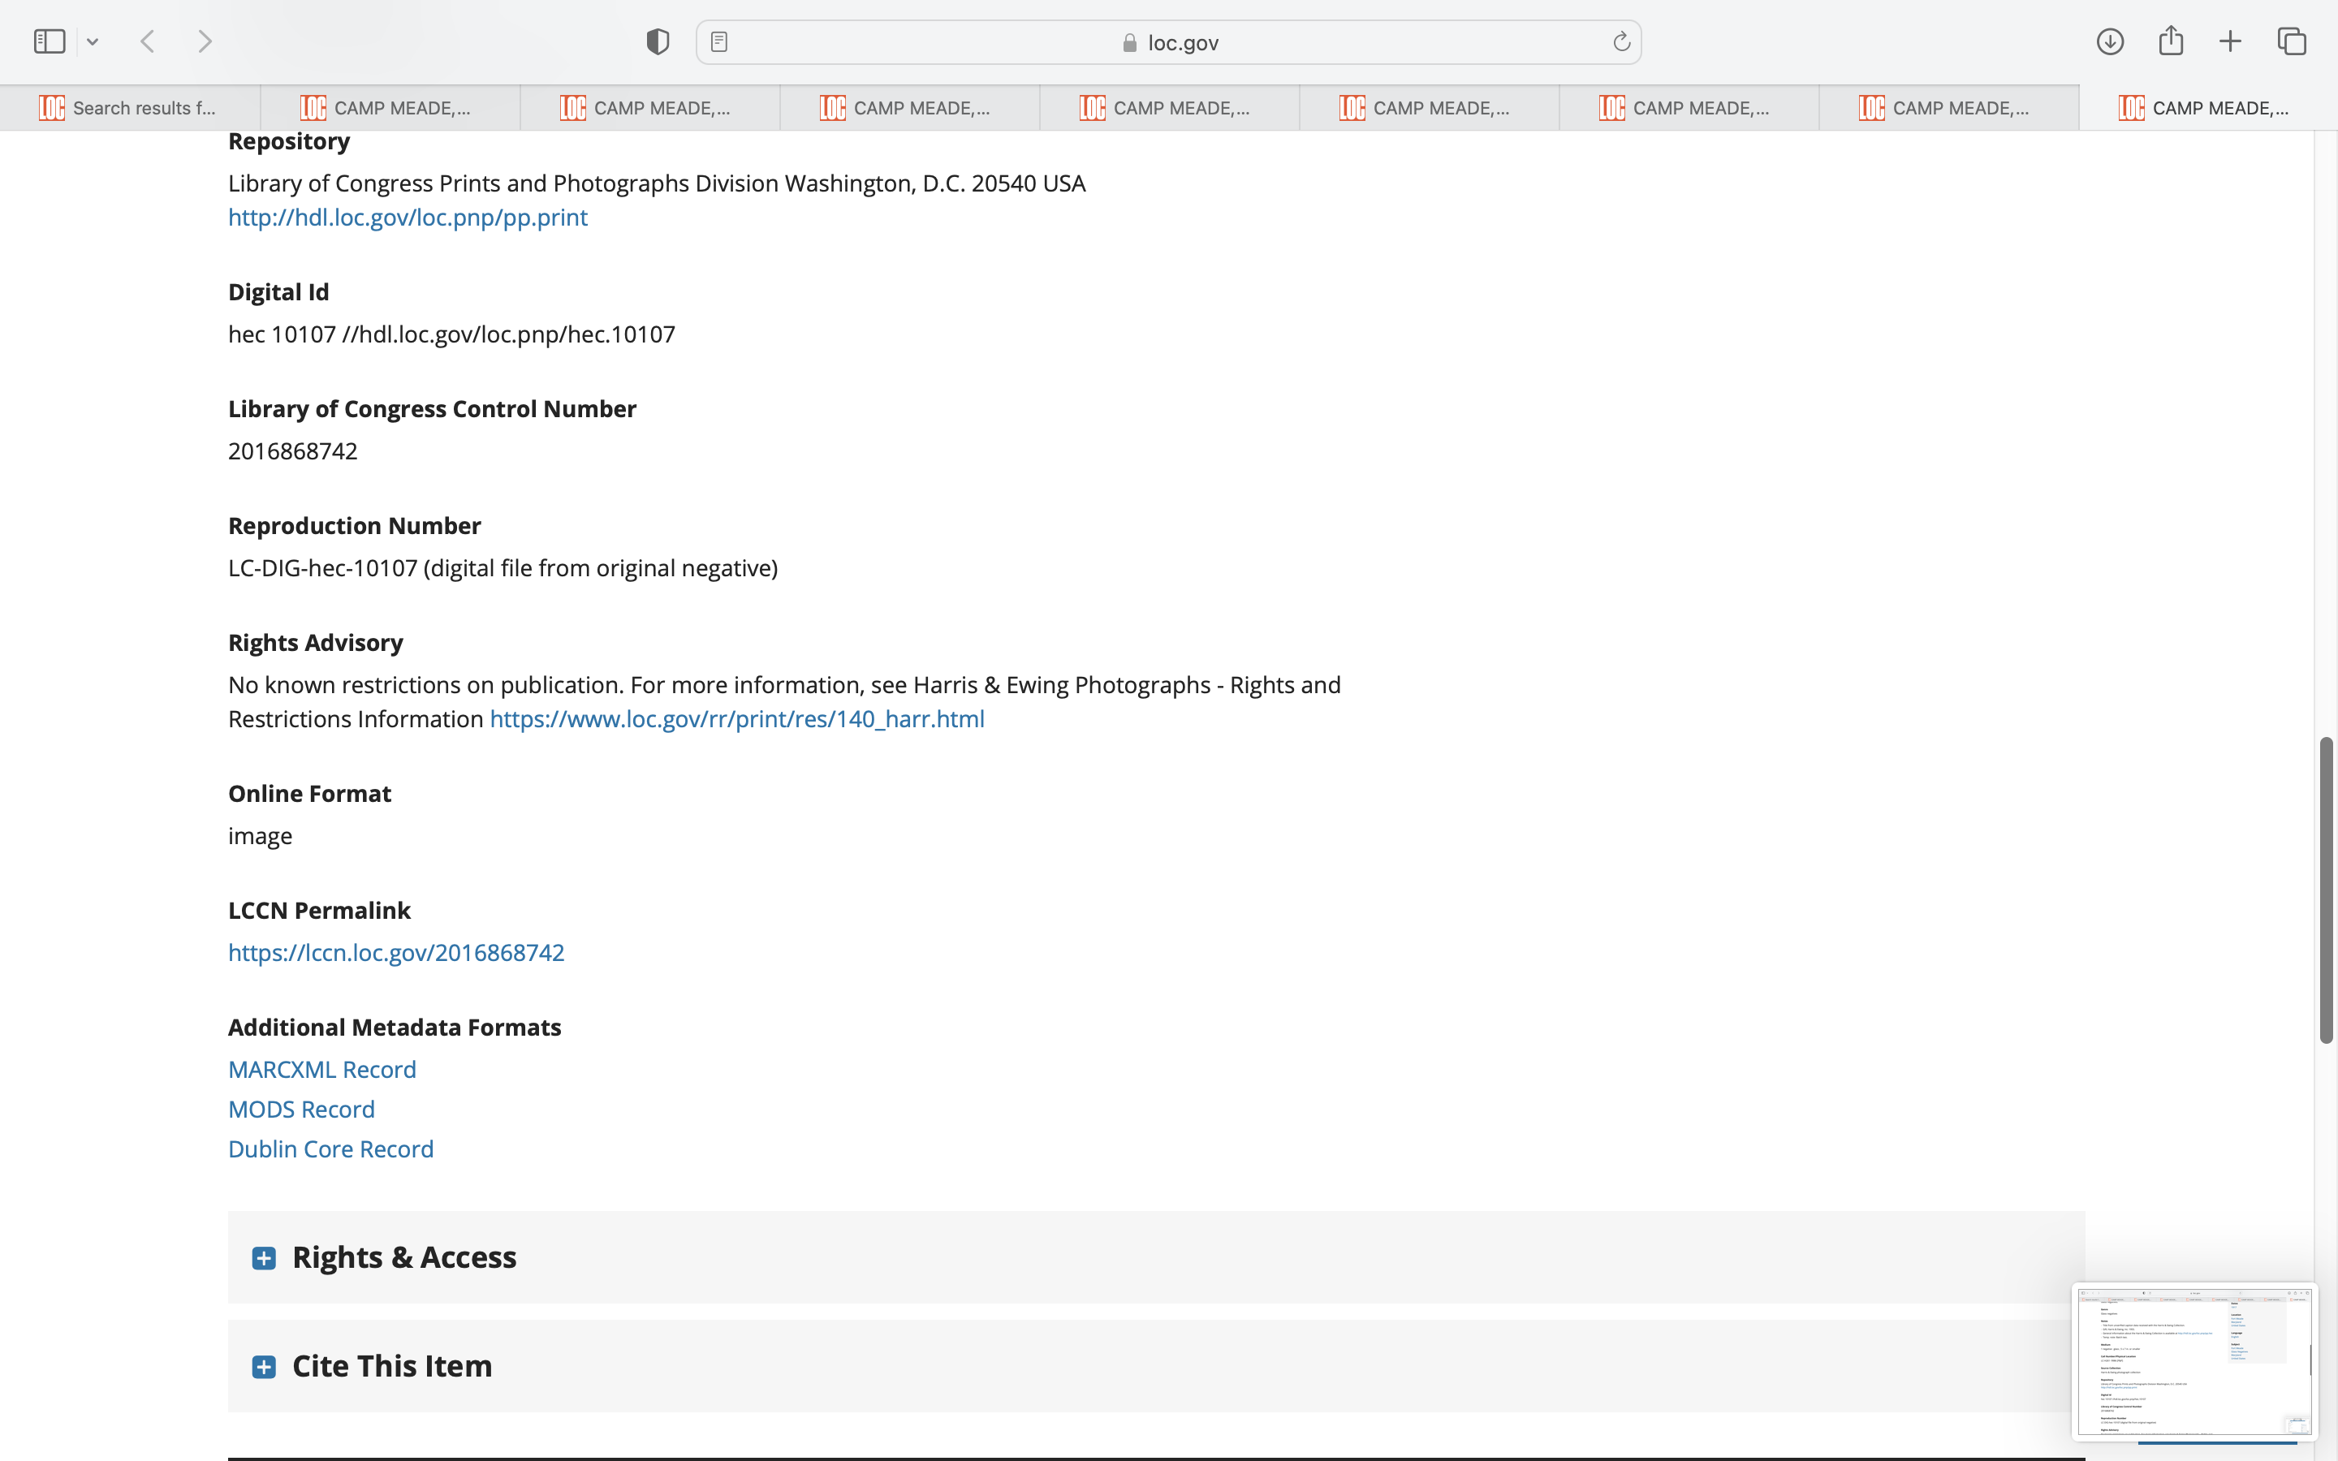Show Reader view via page icon
2338x1461 pixels.
(x=718, y=41)
